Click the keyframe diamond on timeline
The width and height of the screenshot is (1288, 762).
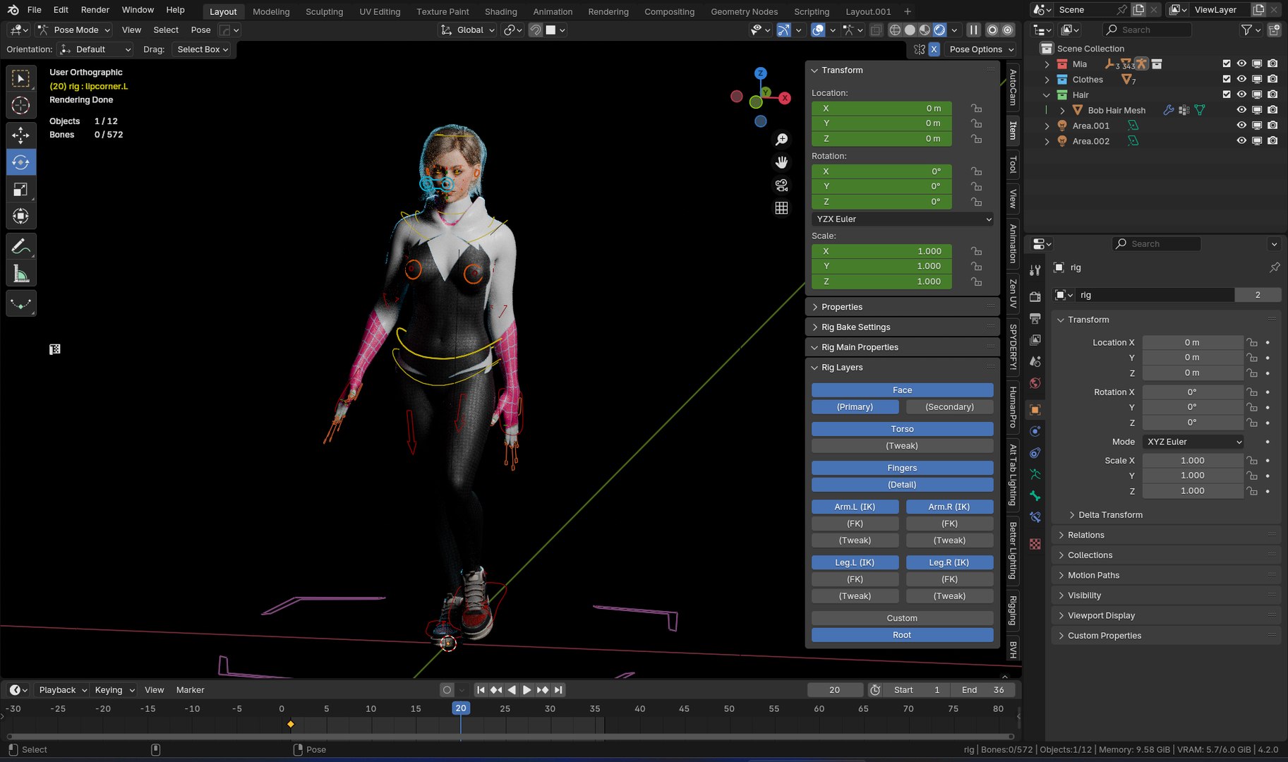[x=291, y=724]
